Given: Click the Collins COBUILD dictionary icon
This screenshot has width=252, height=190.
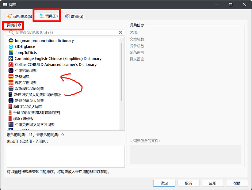Looking at the screenshot, I should coord(11,65).
